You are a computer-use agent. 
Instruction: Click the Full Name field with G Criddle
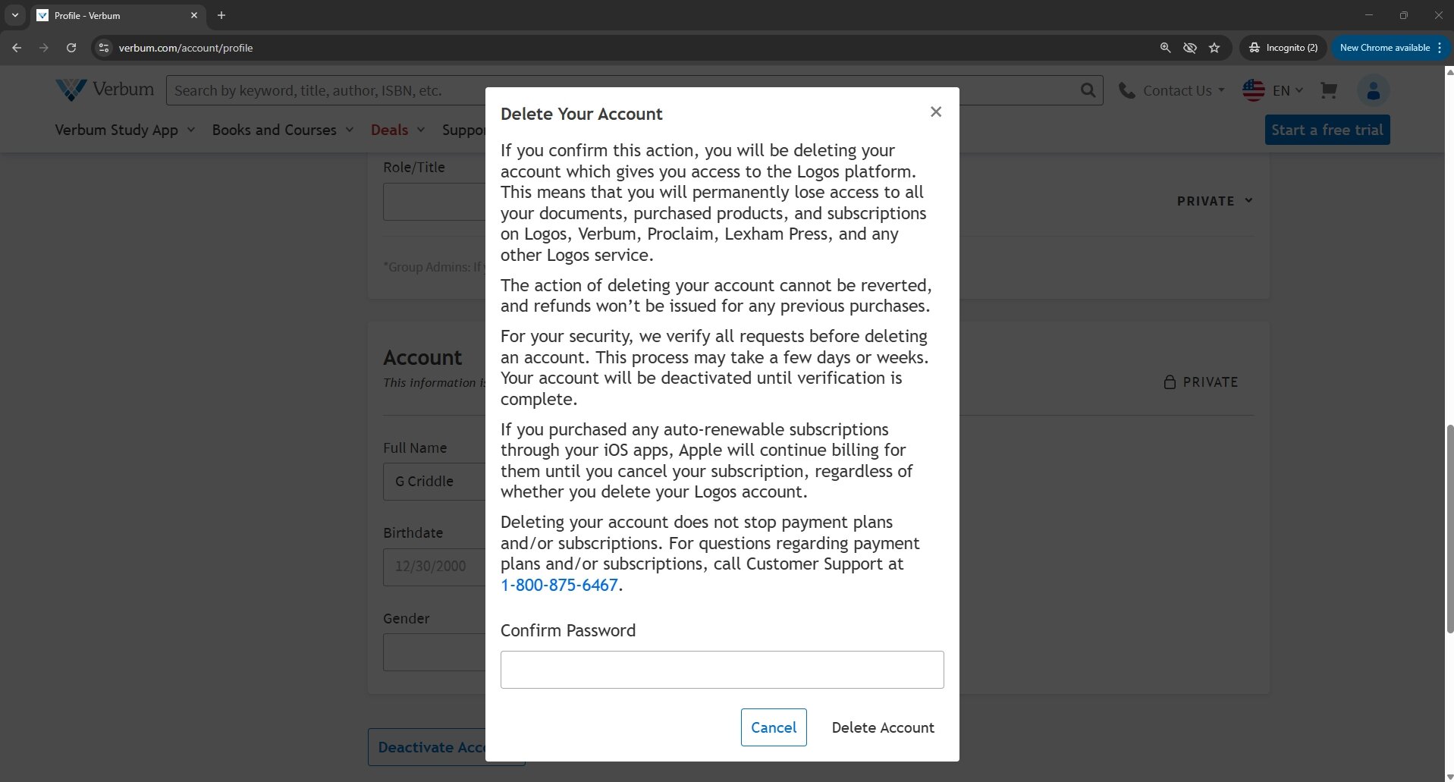pyautogui.click(x=435, y=482)
